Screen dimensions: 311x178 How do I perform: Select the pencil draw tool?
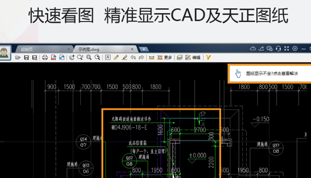click(116, 58)
